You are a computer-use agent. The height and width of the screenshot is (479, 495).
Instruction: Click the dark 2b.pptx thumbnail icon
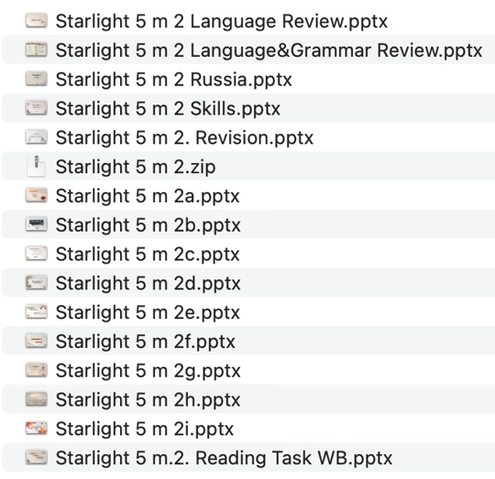(37, 224)
